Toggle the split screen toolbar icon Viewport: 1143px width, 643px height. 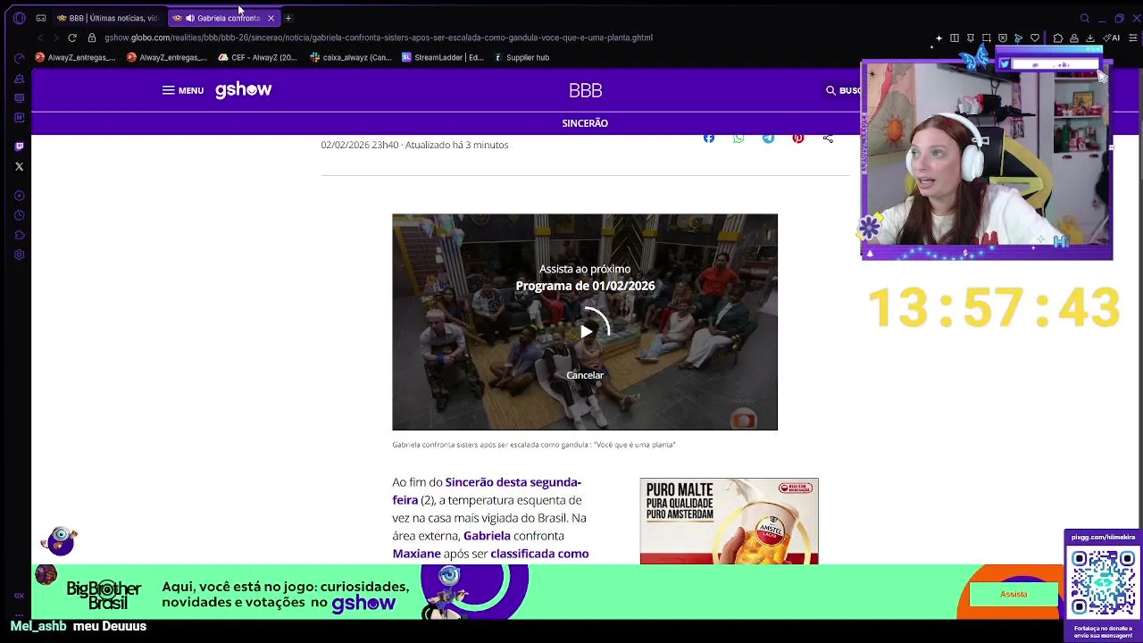tap(955, 38)
